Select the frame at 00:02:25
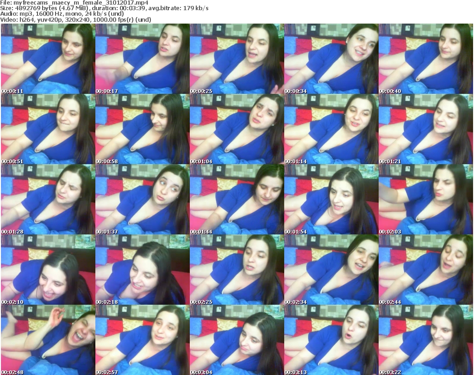 tap(237, 270)
